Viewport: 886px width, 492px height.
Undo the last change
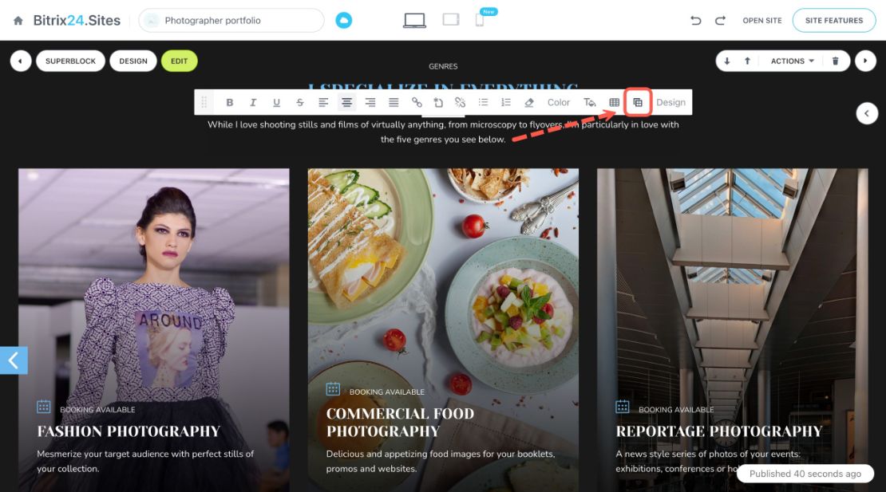(x=695, y=21)
